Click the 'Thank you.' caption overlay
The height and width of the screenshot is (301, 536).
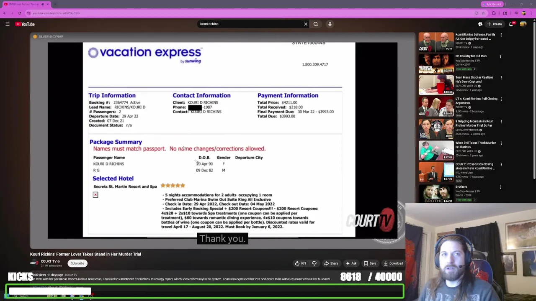click(222, 239)
